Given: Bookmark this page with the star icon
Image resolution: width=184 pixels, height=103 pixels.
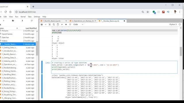Looking at the screenshot, I should click(147, 12).
